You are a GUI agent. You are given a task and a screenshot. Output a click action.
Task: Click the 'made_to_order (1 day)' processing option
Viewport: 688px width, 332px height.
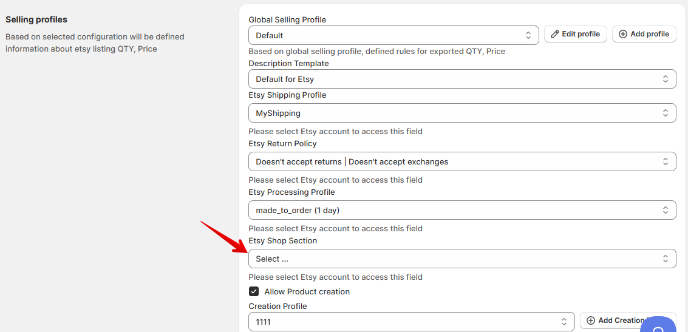(x=298, y=210)
